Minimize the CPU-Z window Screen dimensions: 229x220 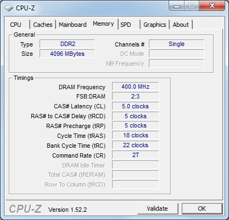coord(177,6)
